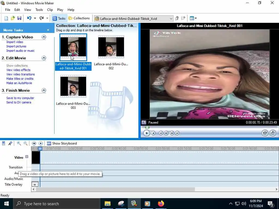The width and height of the screenshot is (279, 209).
Task: Take a picture from preview
Action: (x=273, y=133)
